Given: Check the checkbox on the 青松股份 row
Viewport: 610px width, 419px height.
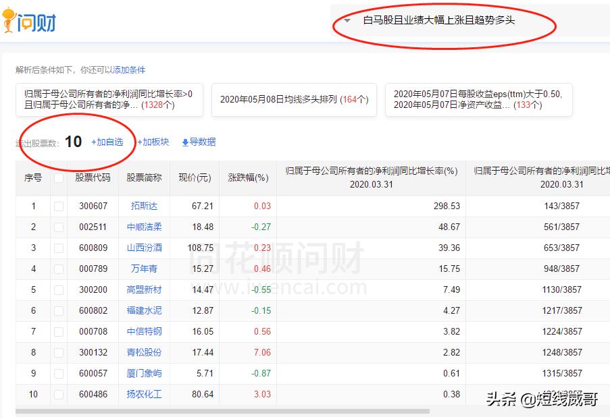Looking at the screenshot, I should [58, 352].
